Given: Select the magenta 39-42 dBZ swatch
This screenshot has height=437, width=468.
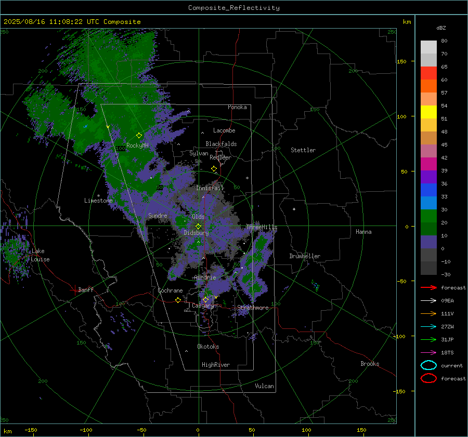Looking at the screenshot, I should point(428,164).
